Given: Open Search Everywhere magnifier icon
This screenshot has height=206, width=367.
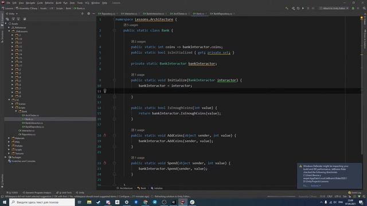Looking at the screenshot, I should (364, 8).
